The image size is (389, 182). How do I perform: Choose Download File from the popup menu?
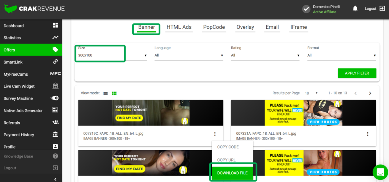coord(232,173)
